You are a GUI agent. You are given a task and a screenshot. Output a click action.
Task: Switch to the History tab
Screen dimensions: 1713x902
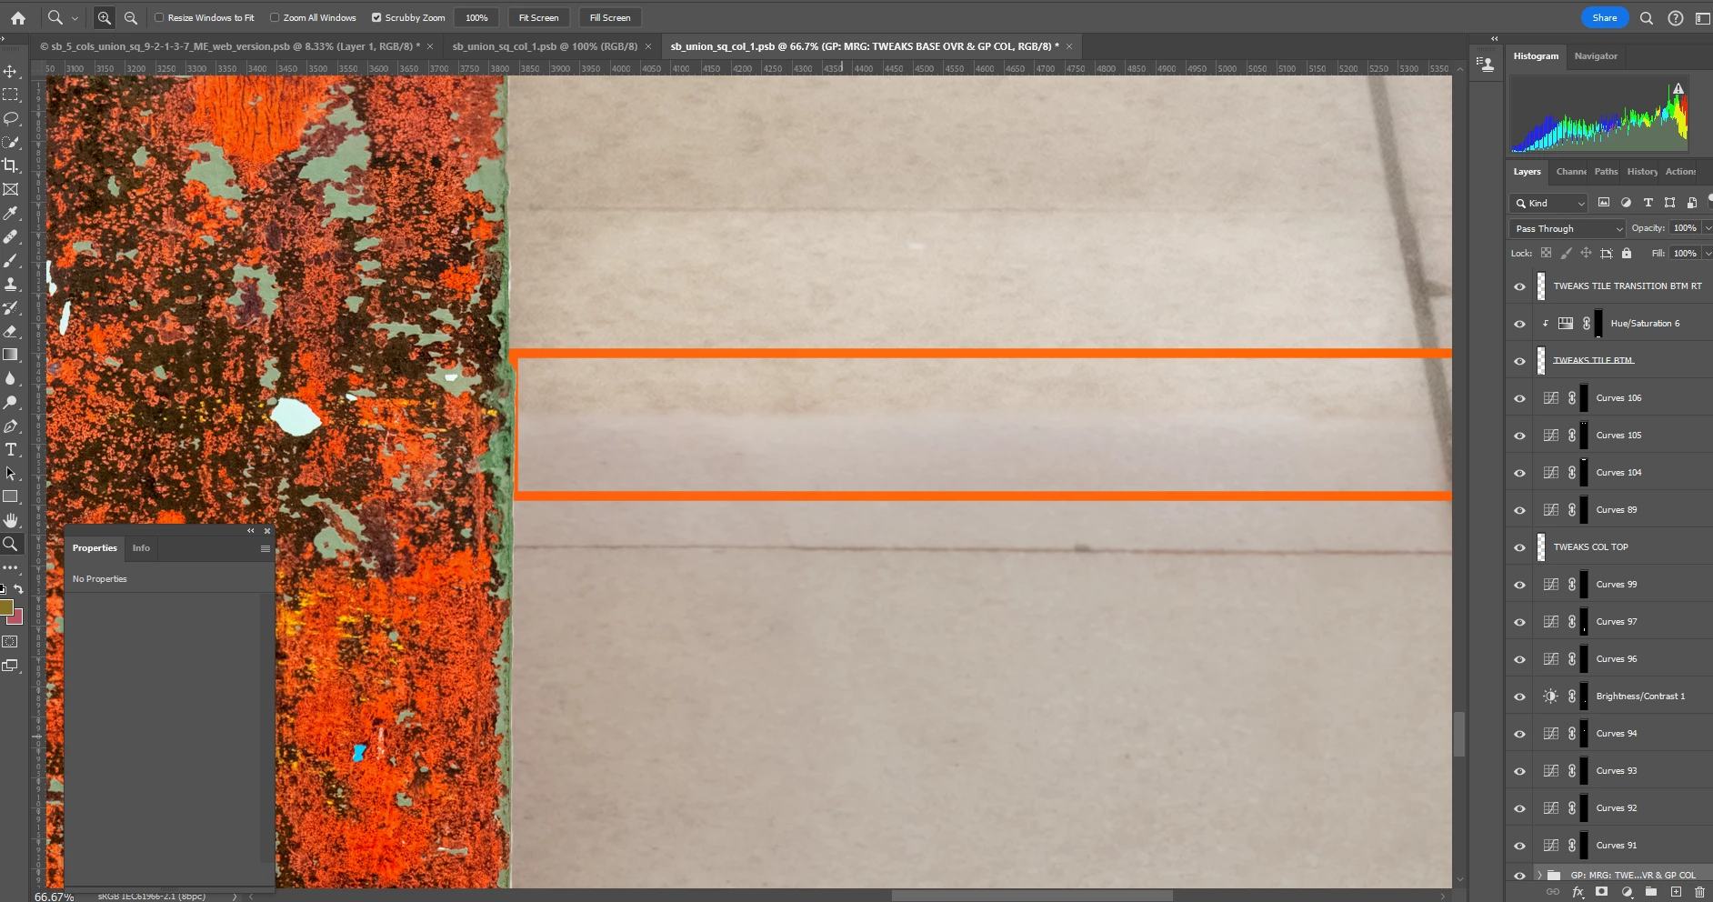click(1642, 172)
